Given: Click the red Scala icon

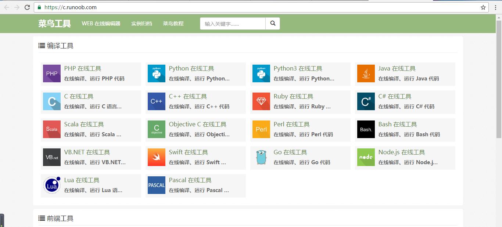Looking at the screenshot, I should pos(52,129).
